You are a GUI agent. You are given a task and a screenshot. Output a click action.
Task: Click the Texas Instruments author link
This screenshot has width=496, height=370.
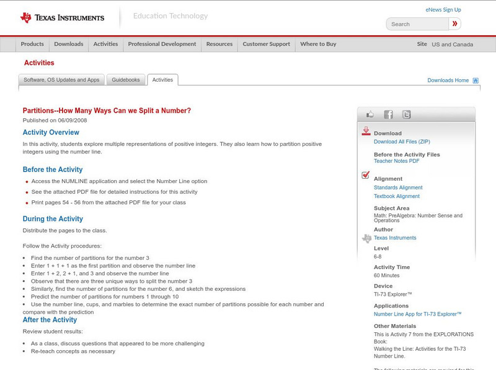tap(395, 238)
